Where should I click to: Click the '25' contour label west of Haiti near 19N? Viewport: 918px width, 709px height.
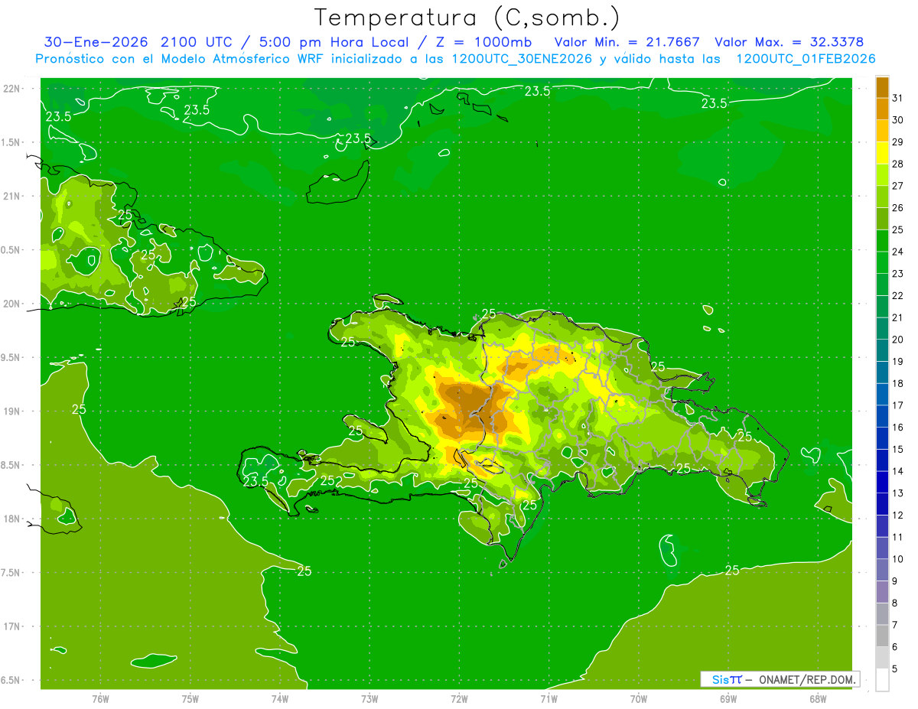pyautogui.click(x=79, y=409)
